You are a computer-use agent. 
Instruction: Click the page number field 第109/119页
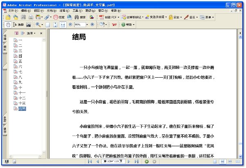(113, 161)
